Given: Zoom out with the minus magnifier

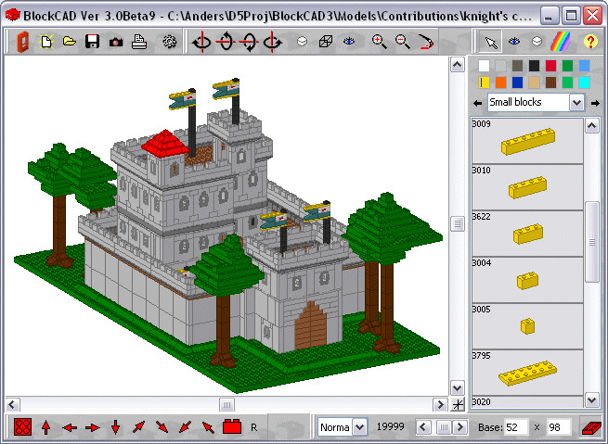Looking at the screenshot, I should [x=403, y=42].
